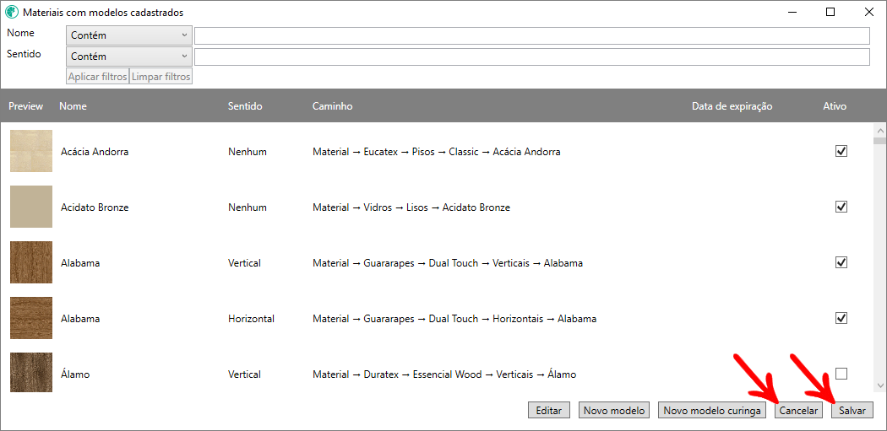This screenshot has width=887, height=431.
Task: Click the app icon in title bar
Action: [12, 13]
